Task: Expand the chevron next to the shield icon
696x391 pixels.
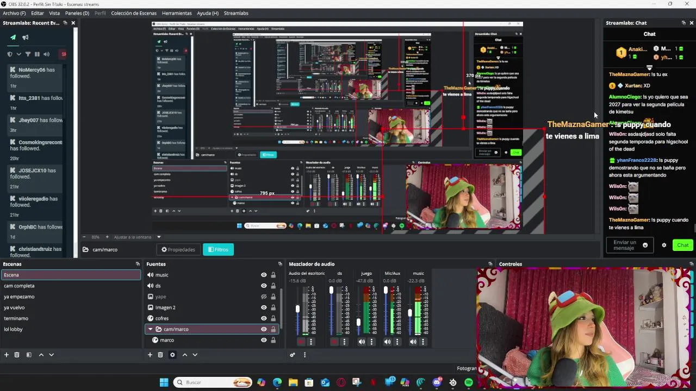Action: 19,54
